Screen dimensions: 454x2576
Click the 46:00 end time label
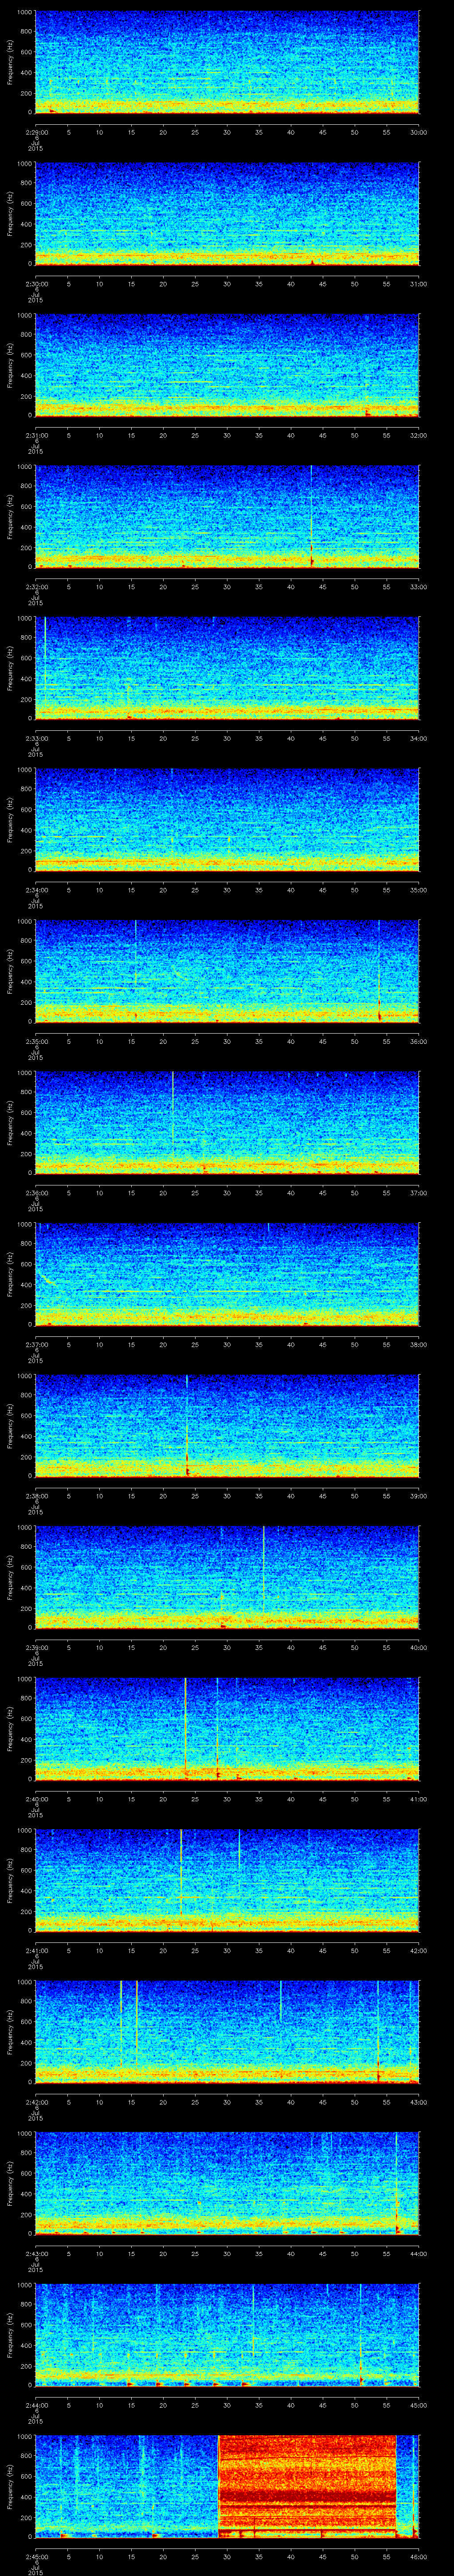pos(418,2557)
